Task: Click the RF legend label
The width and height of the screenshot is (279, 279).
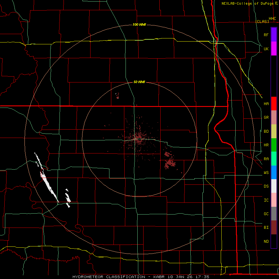Action: click(x=266, y=35)
